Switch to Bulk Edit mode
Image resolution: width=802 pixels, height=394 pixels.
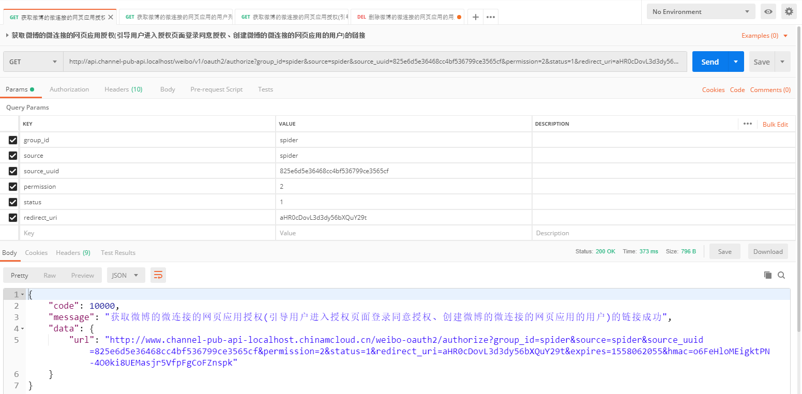pyautogui.click(x=775, y=124)
